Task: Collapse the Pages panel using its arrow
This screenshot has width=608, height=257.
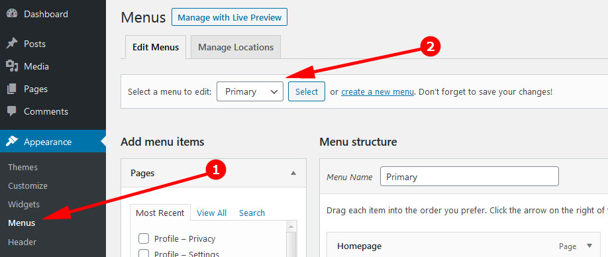Action: click(x=293, y=173)
